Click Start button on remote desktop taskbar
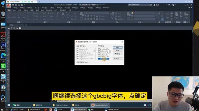This screenshot has width=199, height=111. click(x=9, y=105)
